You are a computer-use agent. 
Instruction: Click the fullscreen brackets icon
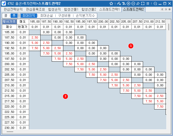point(143,3)
